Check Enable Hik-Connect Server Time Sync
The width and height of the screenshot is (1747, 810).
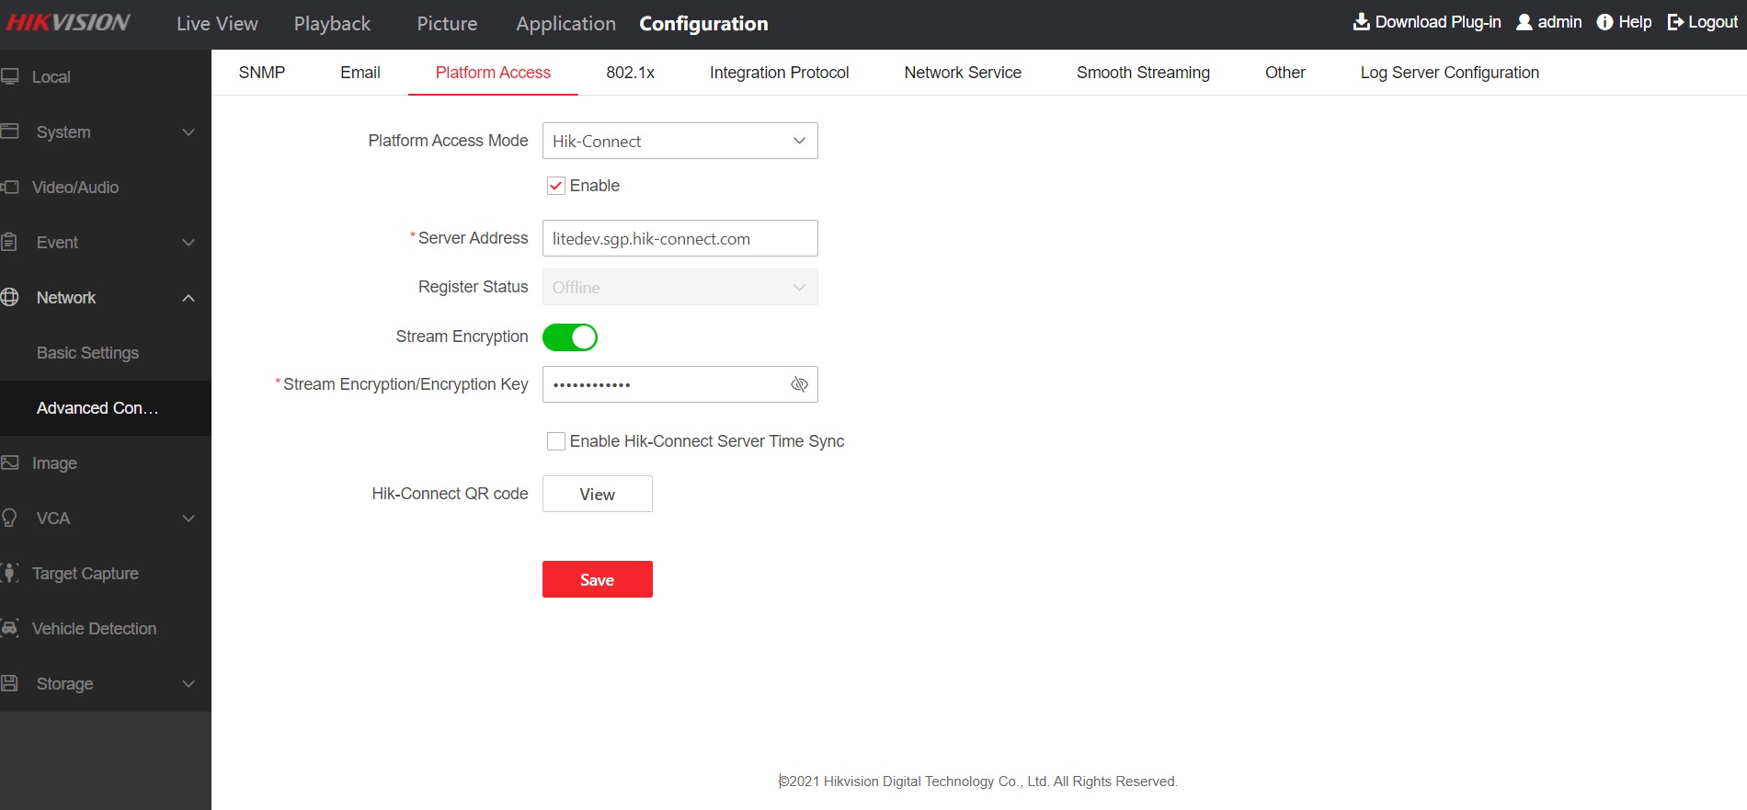556,441
